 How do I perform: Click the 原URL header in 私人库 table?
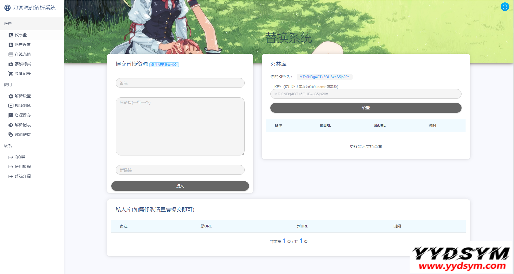click(x=206, y=226)
